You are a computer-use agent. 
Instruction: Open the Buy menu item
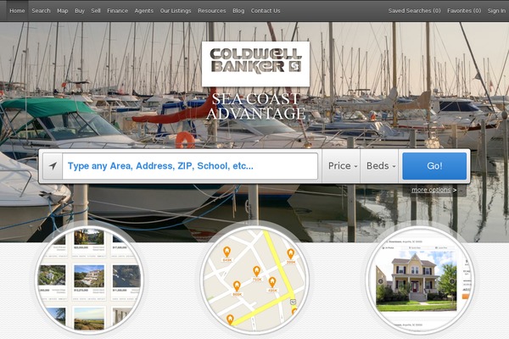coord(80,11)
